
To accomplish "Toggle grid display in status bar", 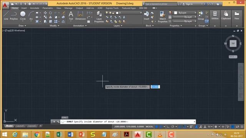I will click(156, 127).
